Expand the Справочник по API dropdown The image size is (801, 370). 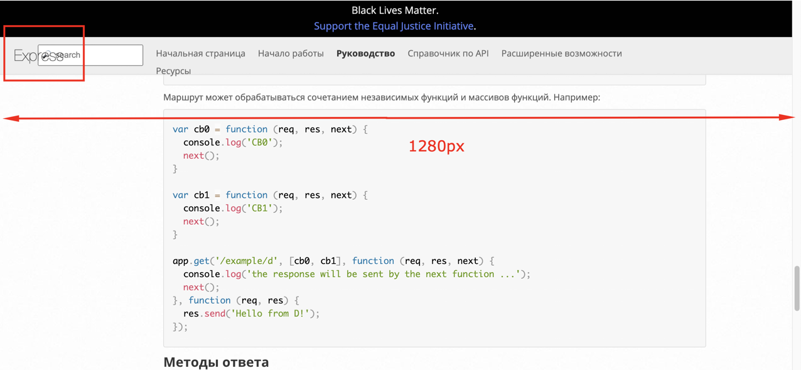click(449, 53)
